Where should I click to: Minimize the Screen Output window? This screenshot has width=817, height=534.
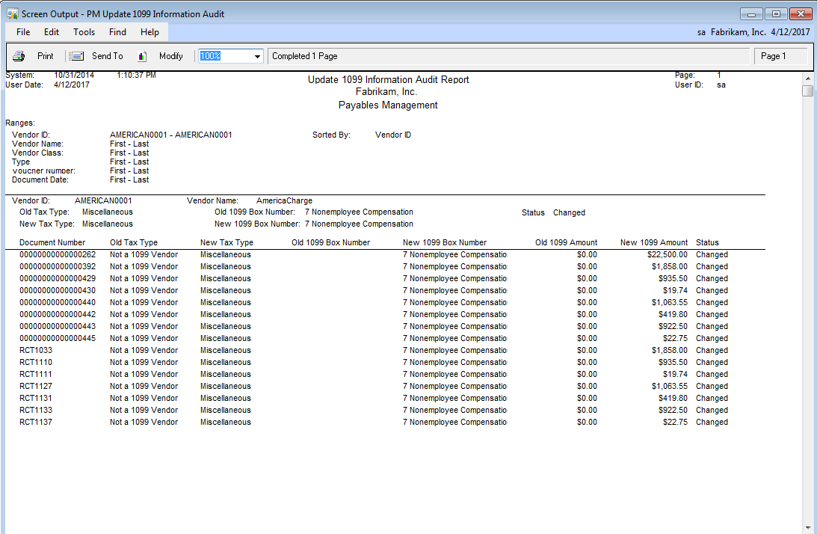click(751, 14)
